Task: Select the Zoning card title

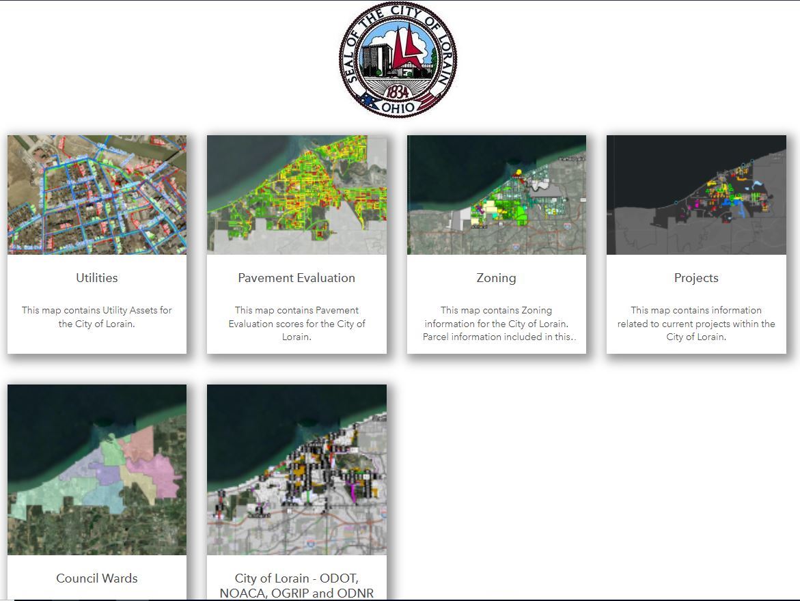Action: [x=497, y=278]
